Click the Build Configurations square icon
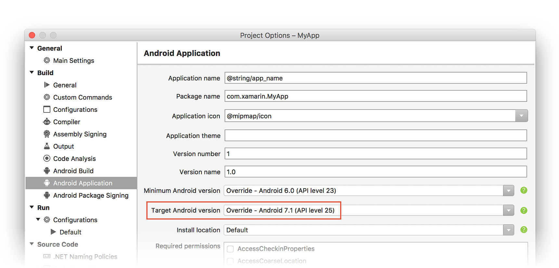The width and height of the screenshot is (559, 268). tap(47, 109)
